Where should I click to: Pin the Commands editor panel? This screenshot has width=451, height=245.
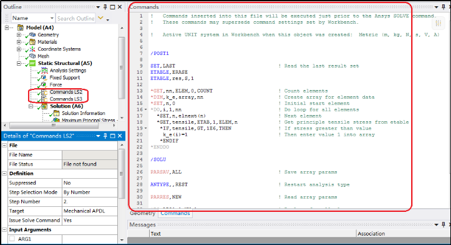point(444,7)
